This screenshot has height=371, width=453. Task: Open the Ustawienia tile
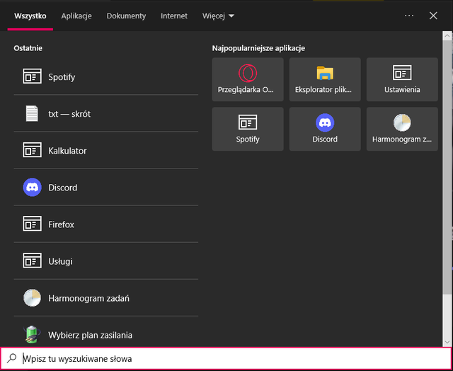click(402, 79)
